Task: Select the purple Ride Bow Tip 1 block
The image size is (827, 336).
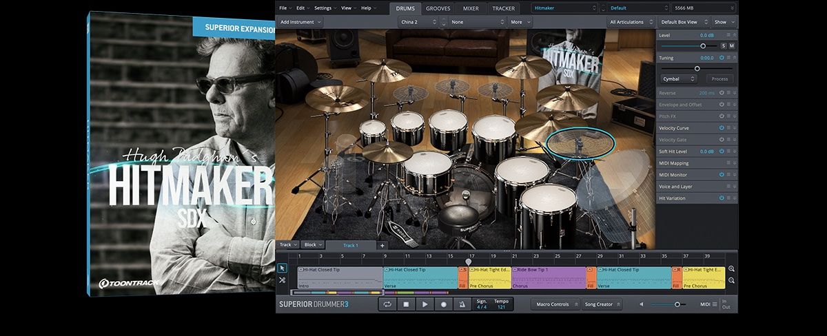Action: (548, 277)
